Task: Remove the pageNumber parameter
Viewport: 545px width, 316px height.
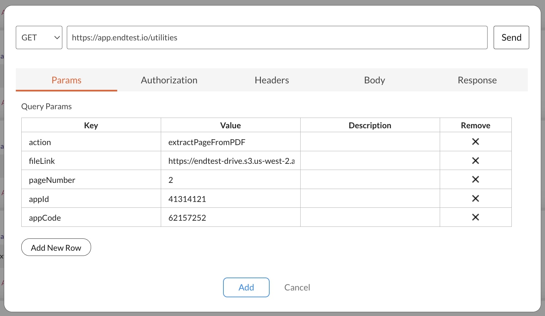Action: [476, 179]
